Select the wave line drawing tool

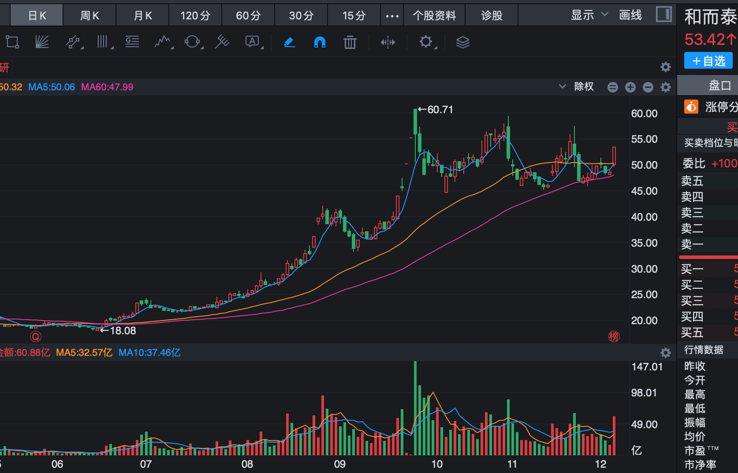(163, 42)
